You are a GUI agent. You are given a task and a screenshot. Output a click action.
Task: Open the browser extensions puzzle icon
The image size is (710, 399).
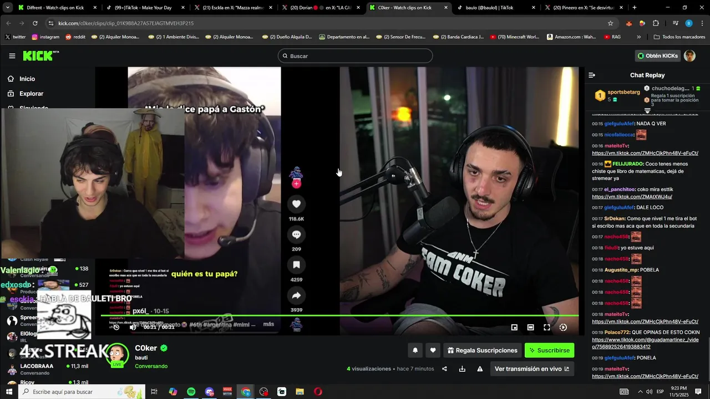(656, 23)
